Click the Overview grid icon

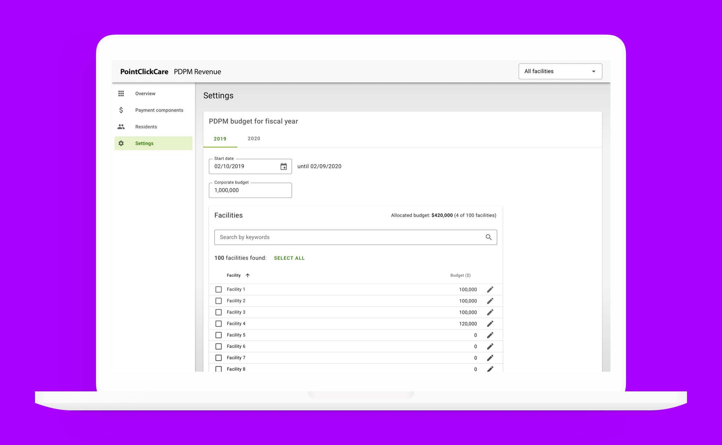121,93
